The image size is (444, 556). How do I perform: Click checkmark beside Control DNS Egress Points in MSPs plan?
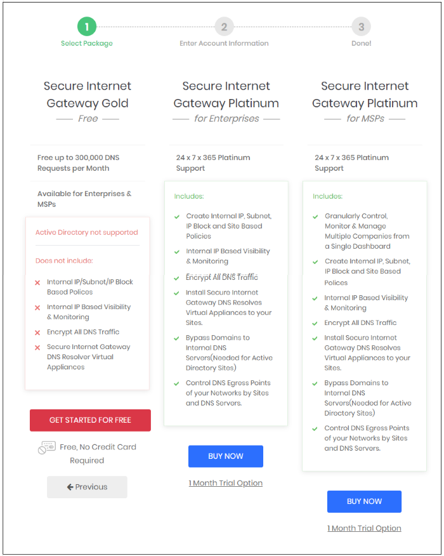point(315,428)
